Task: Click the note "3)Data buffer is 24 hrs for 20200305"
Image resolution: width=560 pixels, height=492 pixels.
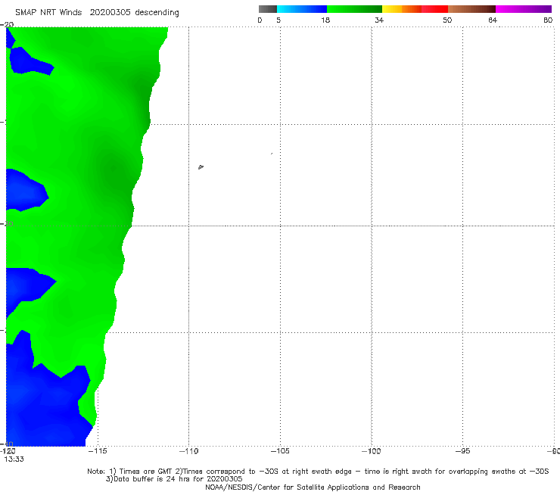Action: [x=174, y=479]
